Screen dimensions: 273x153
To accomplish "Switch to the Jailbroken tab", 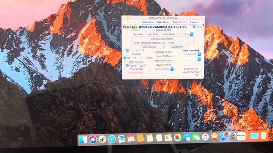I will (147, 22).
